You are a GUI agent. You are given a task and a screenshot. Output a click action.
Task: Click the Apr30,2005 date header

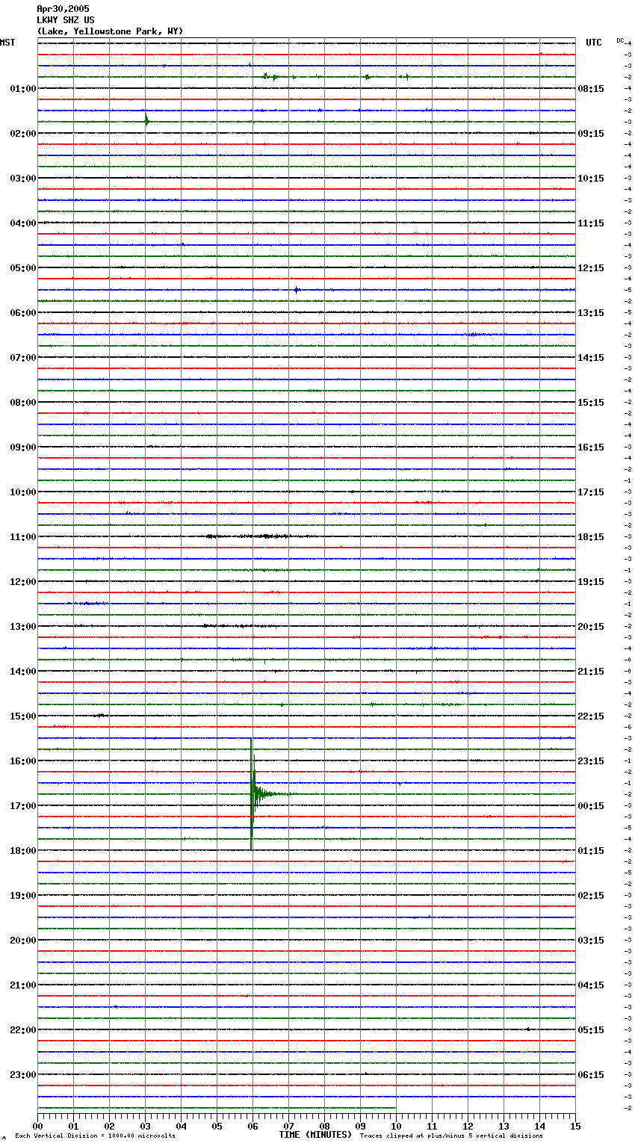[63, 9]
